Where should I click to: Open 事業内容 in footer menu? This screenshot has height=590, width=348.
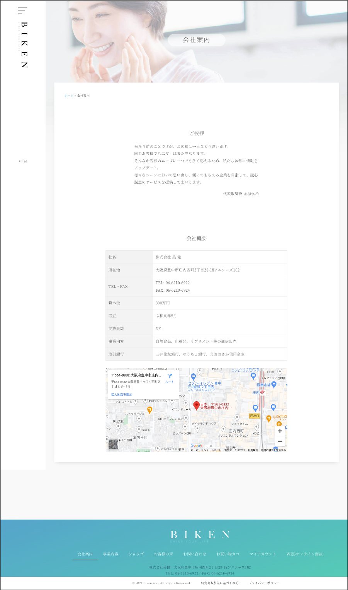click(110, 554)
